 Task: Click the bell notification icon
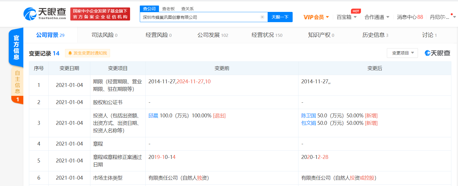70,53
